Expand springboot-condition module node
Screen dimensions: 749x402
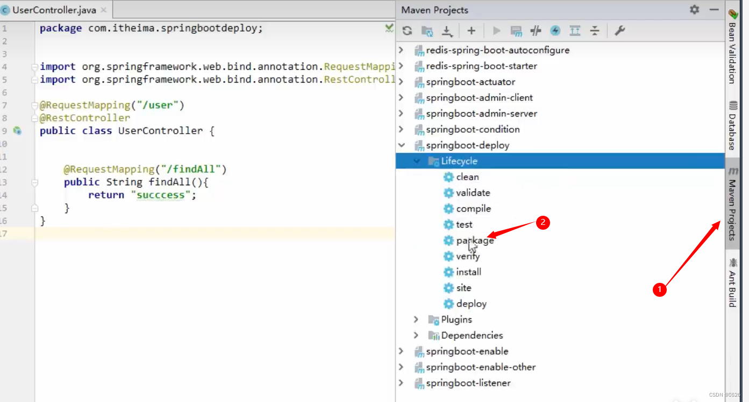click(401, 129)
